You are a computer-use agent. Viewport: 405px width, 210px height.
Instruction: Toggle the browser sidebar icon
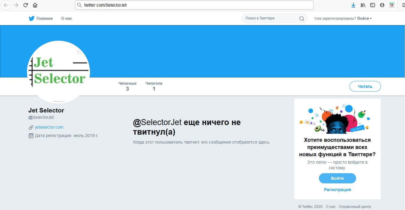coord(373,5)
